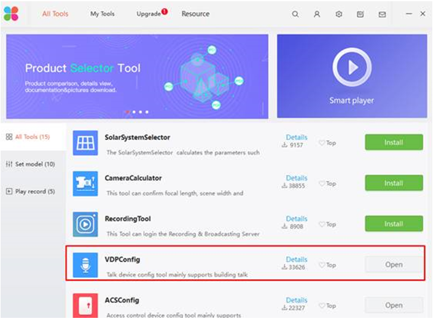The height and width of the screenshot is (324, 436).
Task: Click the Smart player label
Action: 352,100
